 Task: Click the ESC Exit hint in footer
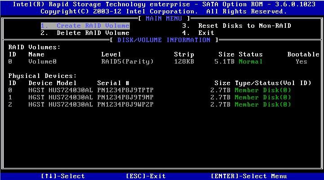(146, 176)
